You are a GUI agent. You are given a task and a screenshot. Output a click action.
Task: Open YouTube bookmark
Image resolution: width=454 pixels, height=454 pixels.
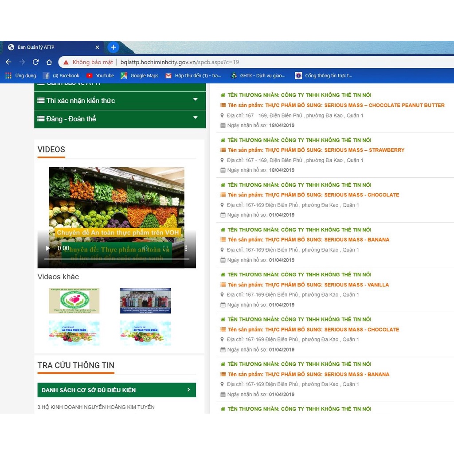pyautogui.click(x=100, y=76)
